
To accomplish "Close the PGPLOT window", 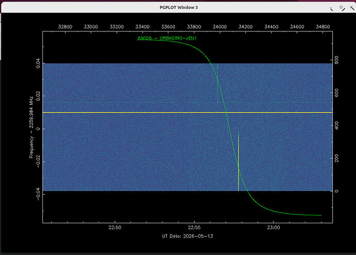I will click(352, 8).
